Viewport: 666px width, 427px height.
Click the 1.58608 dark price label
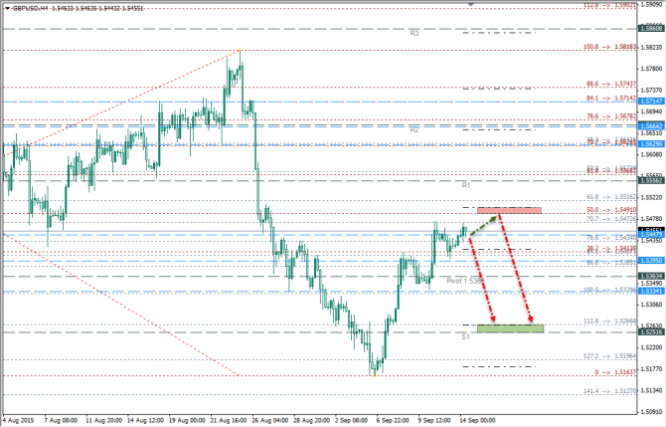[651, 29]
